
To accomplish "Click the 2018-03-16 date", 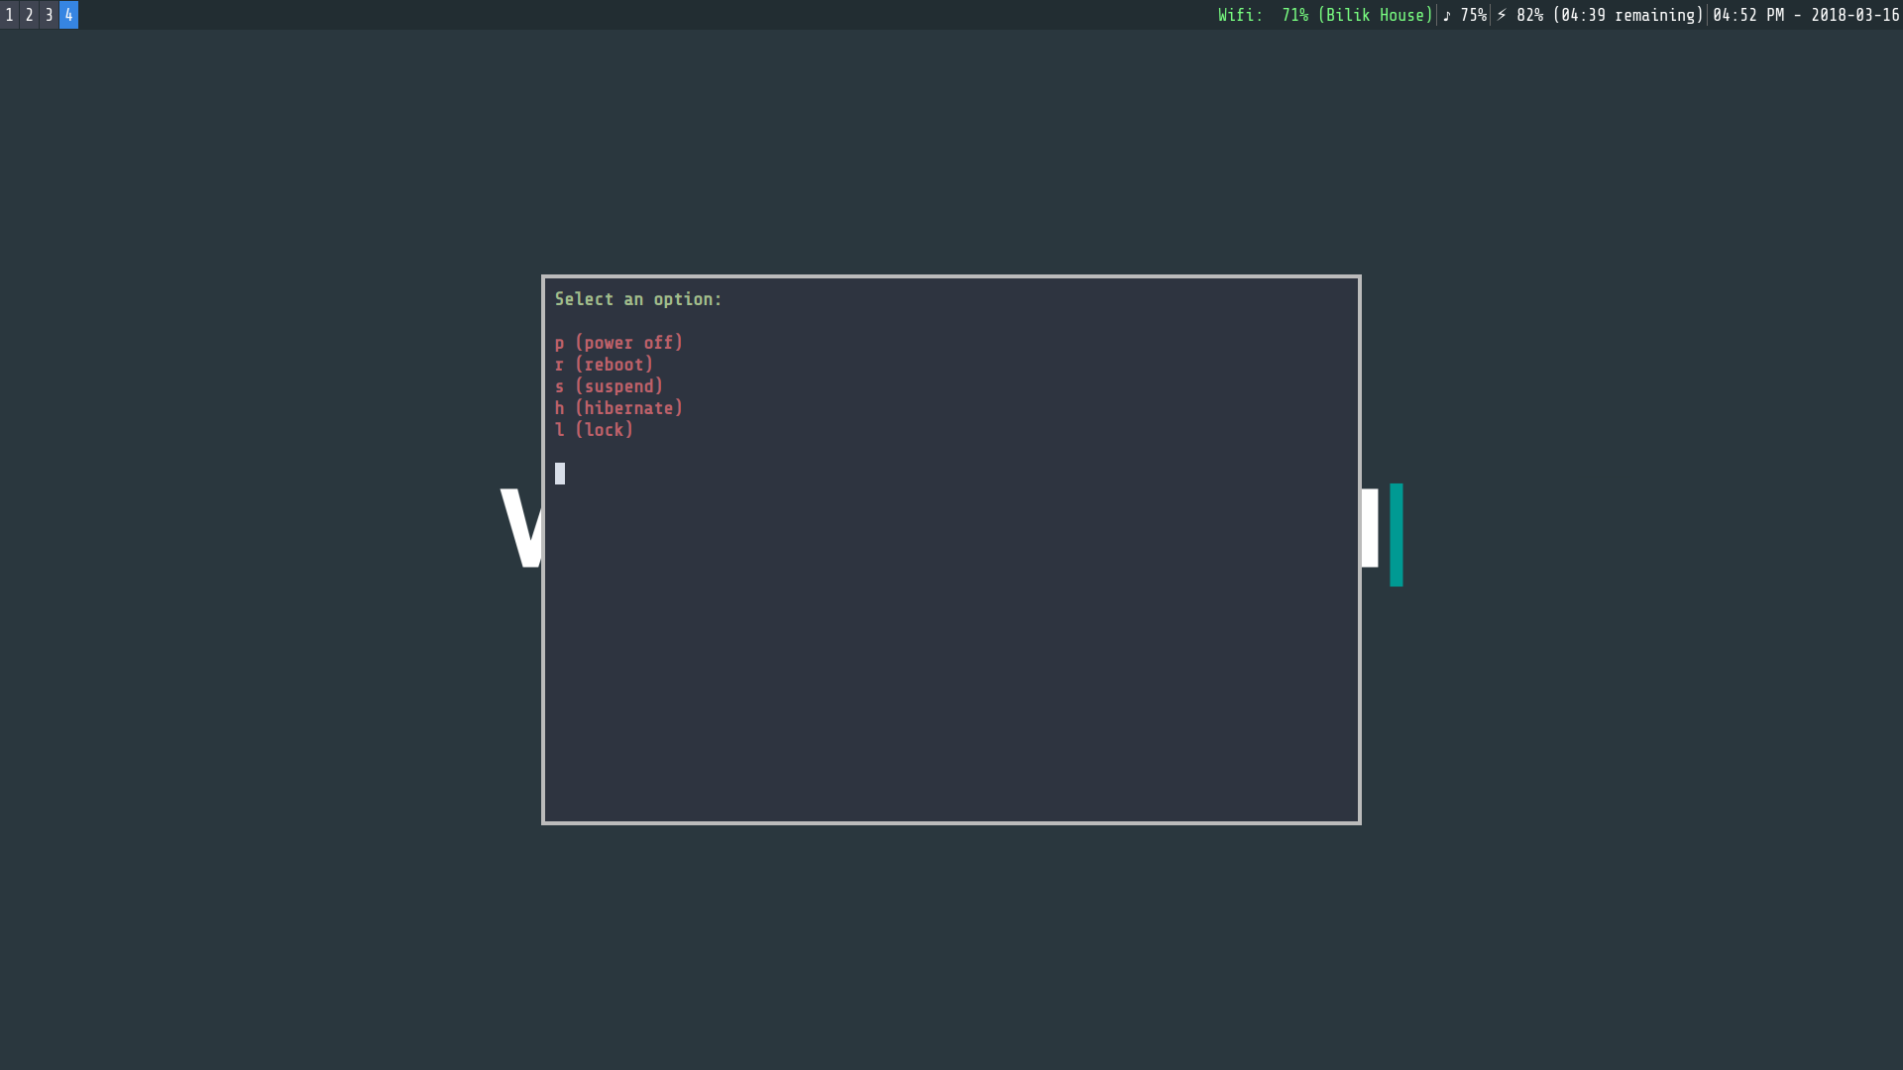I will pos(1854,15).
